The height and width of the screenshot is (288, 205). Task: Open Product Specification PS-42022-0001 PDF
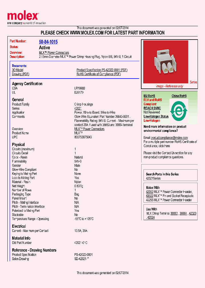(x=102, y=70)
